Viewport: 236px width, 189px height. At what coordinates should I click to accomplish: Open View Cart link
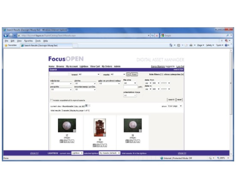click(95, 66)
